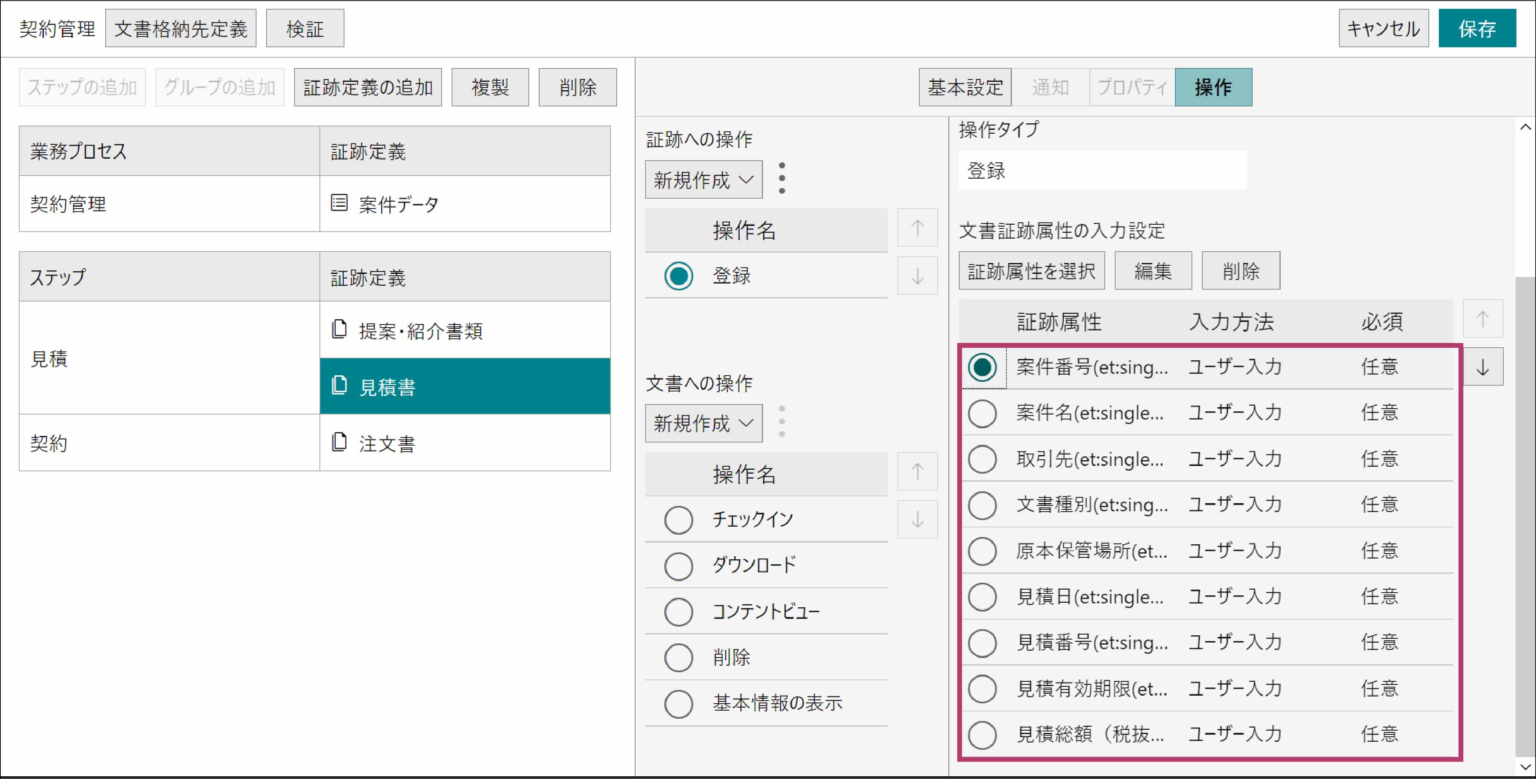Select the 見積日 attribute radio button
This screenshot has height=779, width=1536.
[x=982, y=597]
